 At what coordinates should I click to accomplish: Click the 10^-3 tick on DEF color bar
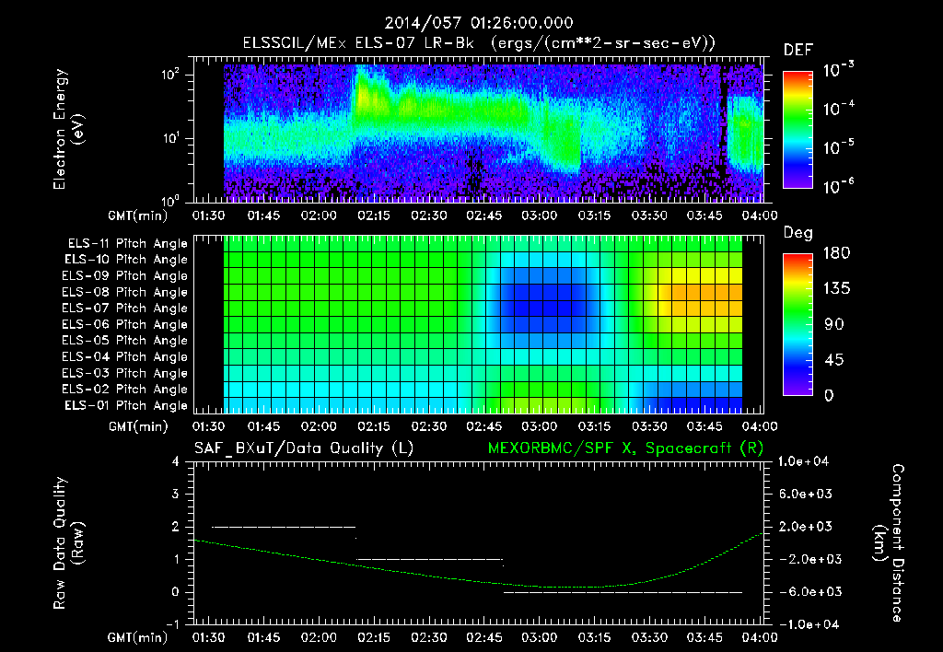[838, 70]
